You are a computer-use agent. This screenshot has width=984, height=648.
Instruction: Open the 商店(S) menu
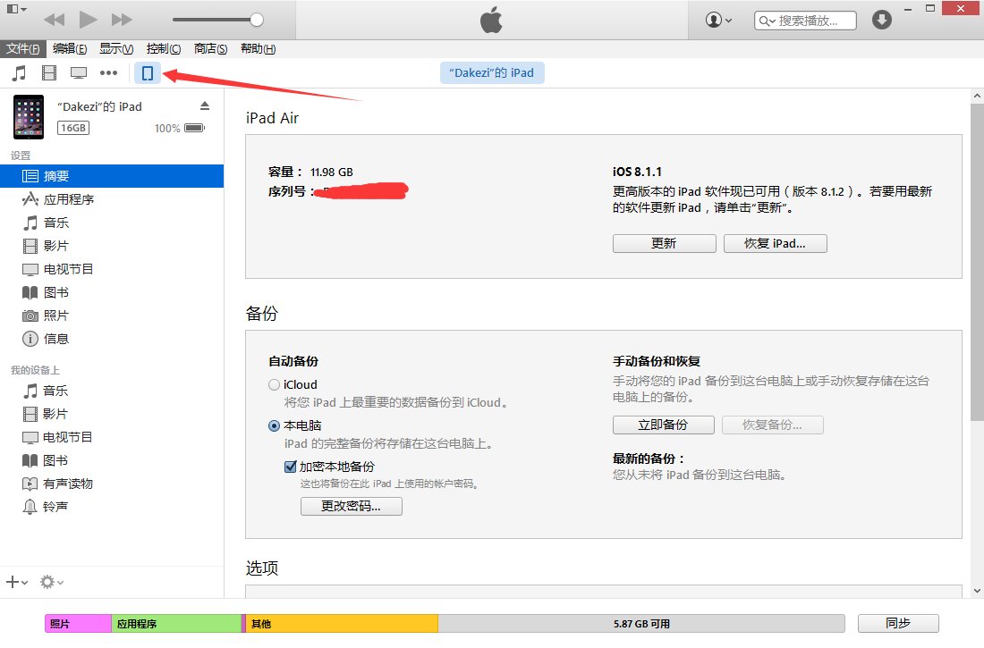pos(210,48)
